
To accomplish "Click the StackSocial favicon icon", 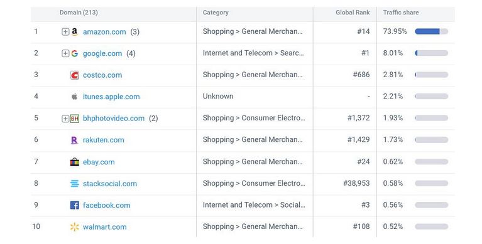I will (x=75, y=184).
